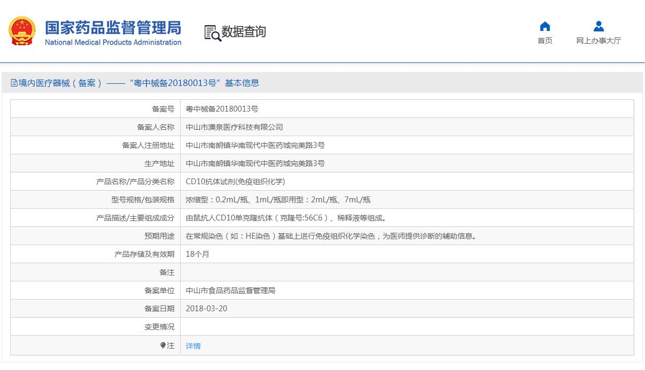Viewport: 645px width, 370px height.
Task: Select 中山市食品药品监督管理局 value
Action: click(x=231, y=290)
